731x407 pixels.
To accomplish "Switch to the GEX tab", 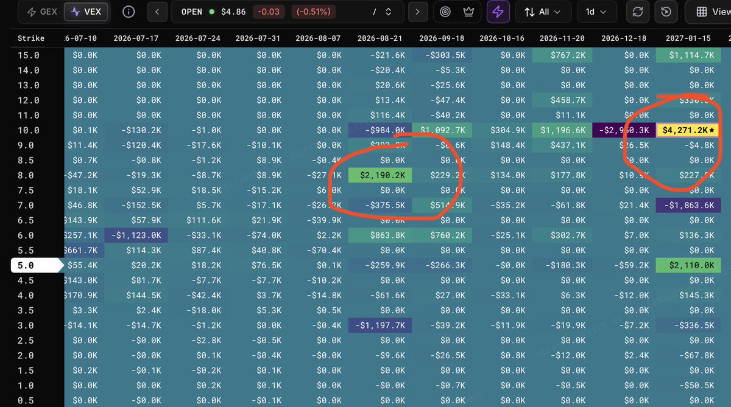I will pos(43,12).
